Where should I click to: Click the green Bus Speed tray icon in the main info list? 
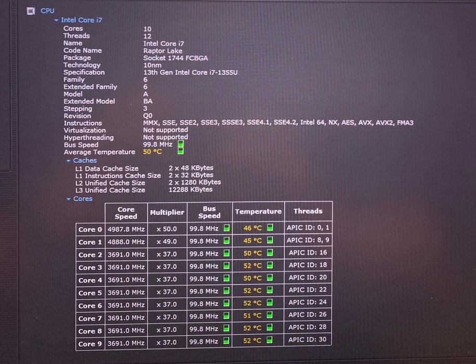(181, 144)
